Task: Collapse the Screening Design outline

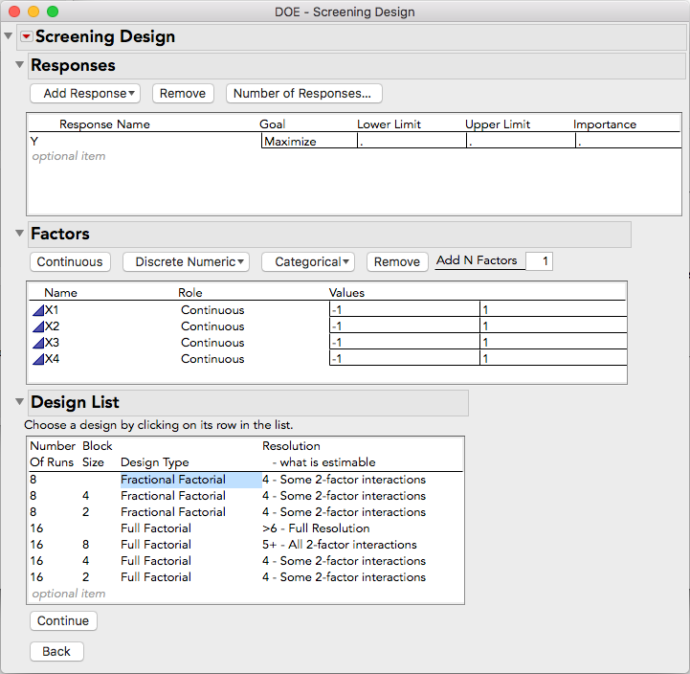Action: coord(9,37)
